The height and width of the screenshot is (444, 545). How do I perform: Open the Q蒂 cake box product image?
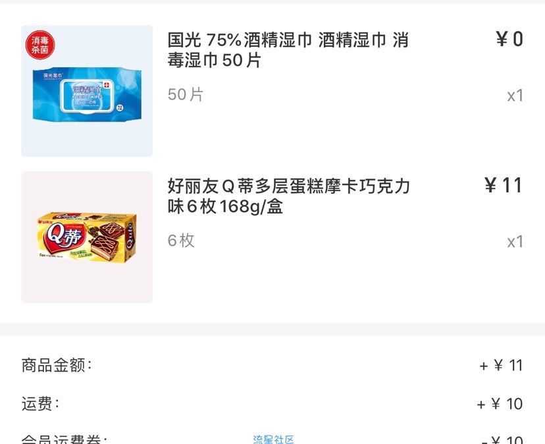pos(87,237)
